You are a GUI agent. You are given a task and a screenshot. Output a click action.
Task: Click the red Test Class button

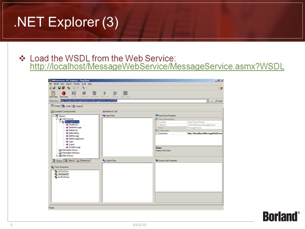(x=64, y=94)
